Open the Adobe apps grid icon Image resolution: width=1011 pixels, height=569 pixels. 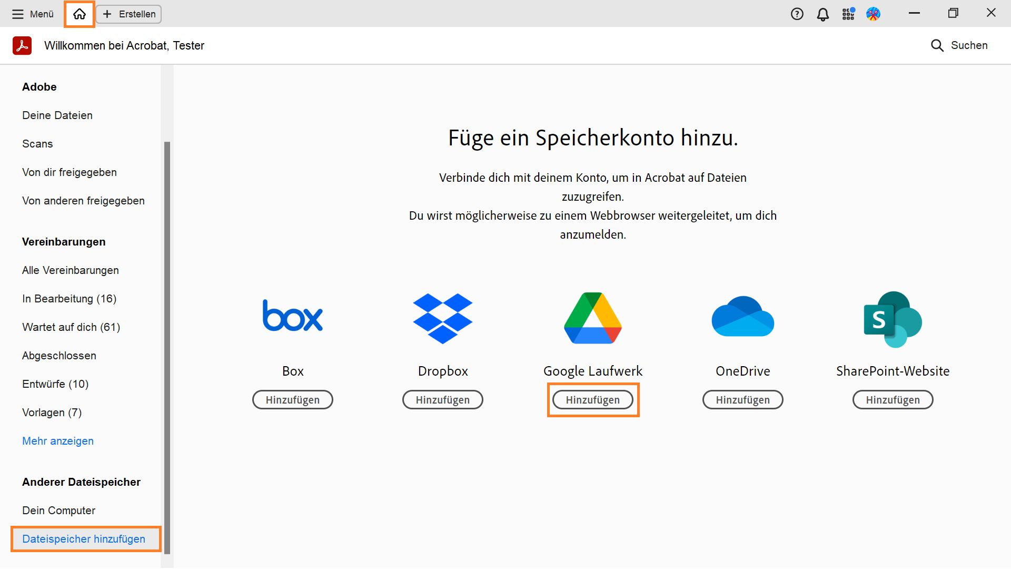coord(848,14)
